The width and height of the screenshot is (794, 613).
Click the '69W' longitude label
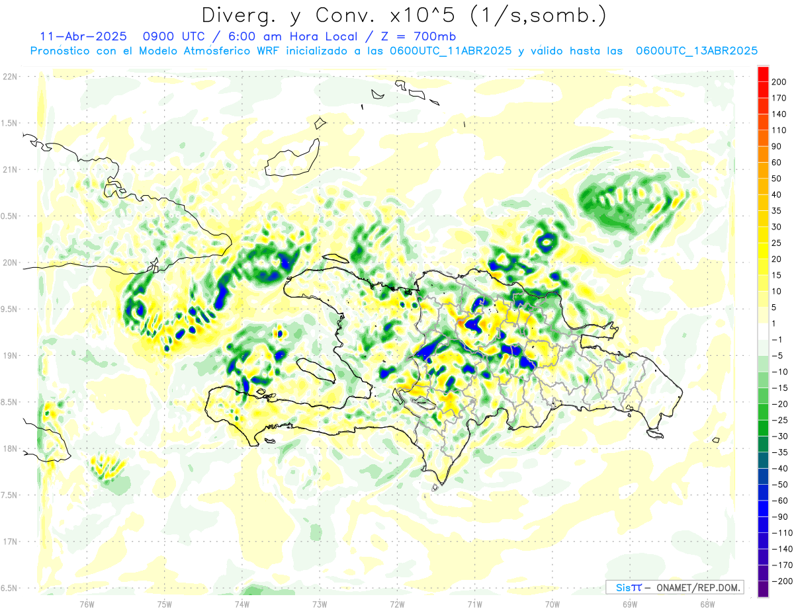630,604
